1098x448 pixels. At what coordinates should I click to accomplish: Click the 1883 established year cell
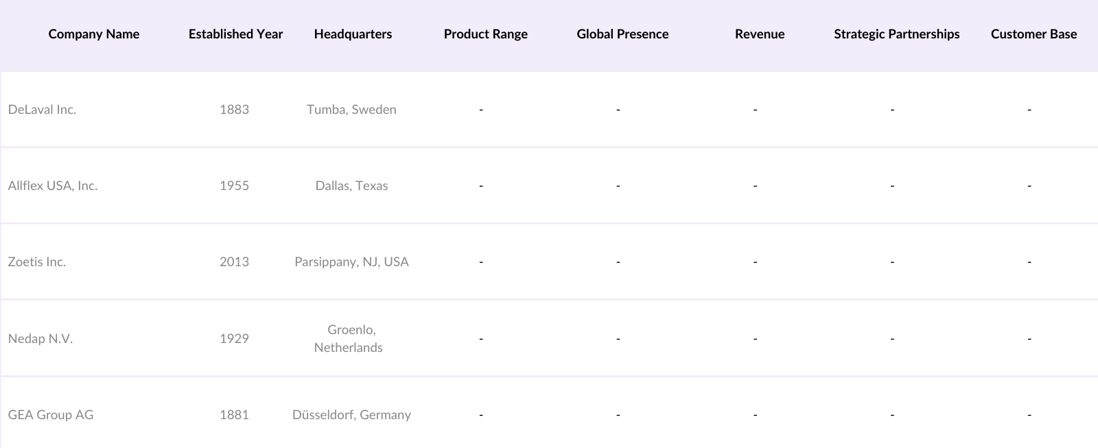click(234, 110)
